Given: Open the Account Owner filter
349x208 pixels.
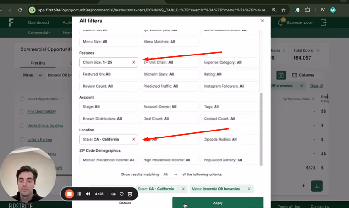Looking at the screenshot, I should (169, 107).
